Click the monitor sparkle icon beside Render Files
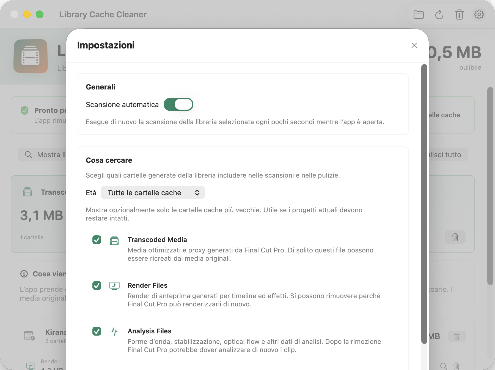Screen dimensions: 495x370 coord(114,286)
